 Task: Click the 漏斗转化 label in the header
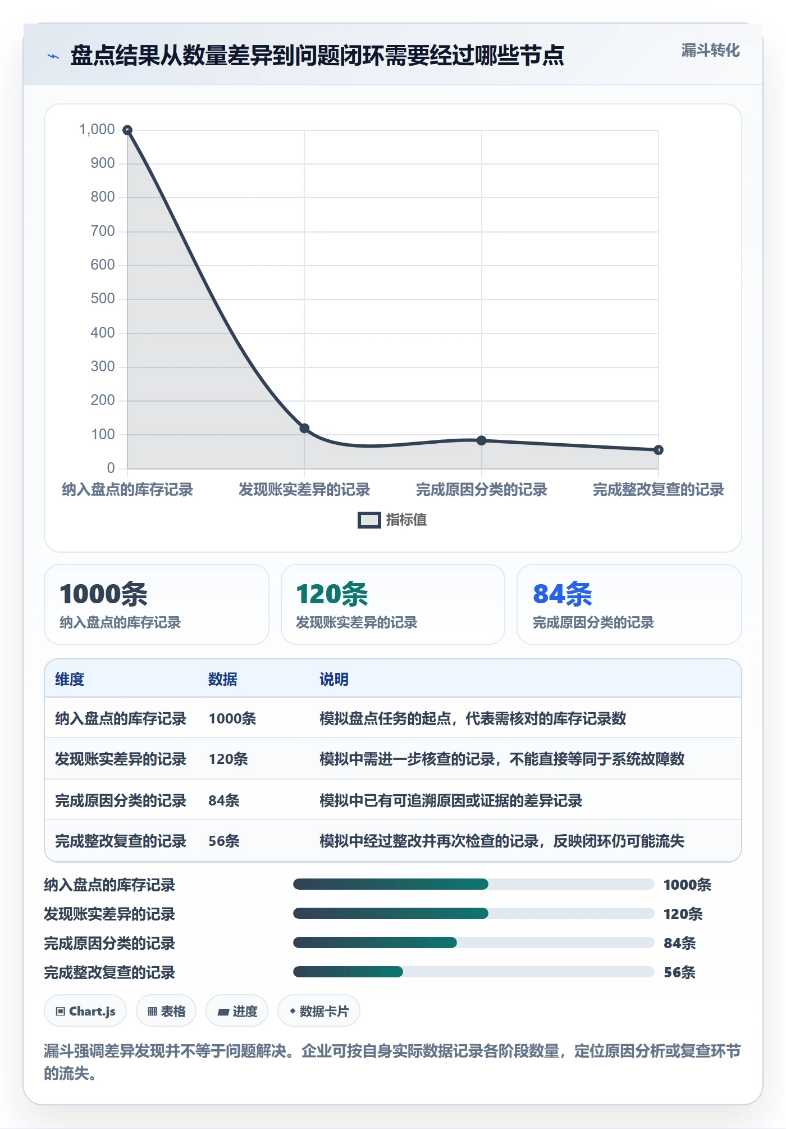tap(710, 51)
